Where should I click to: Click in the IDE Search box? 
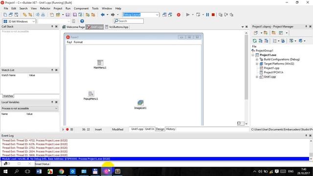click(x=129, y=21)
